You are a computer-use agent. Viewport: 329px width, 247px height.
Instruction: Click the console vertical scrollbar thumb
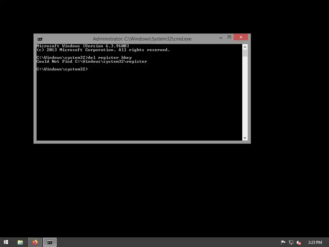tap(245, 53)
